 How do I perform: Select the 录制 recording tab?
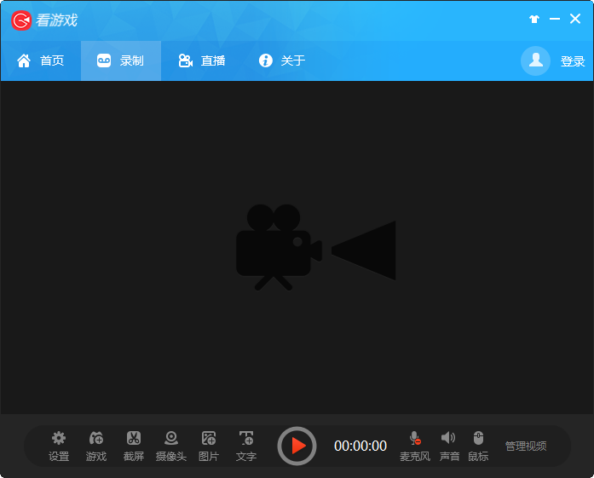pyautogui.click(x=121, y=60)
